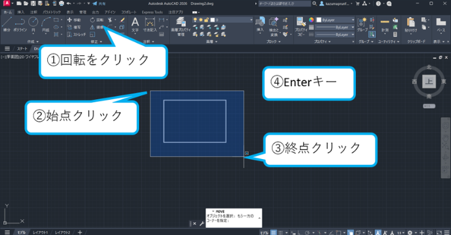Toggle polar tracking in status bar
Viewport: 451px width, 235px height.
point(307,232)
